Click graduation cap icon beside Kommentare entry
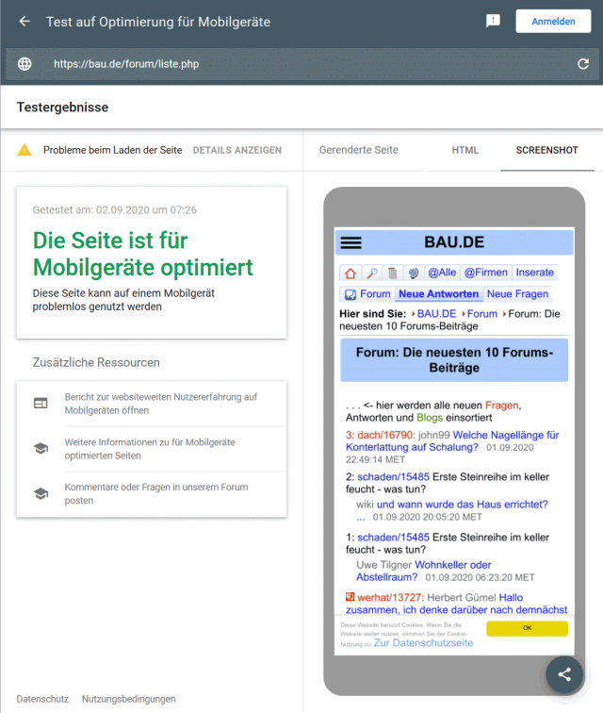 tap(41, 493)
